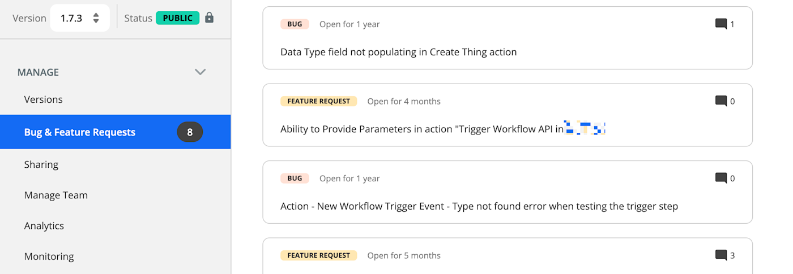Collapse the MANAGE section chevron

click(200, 72)
